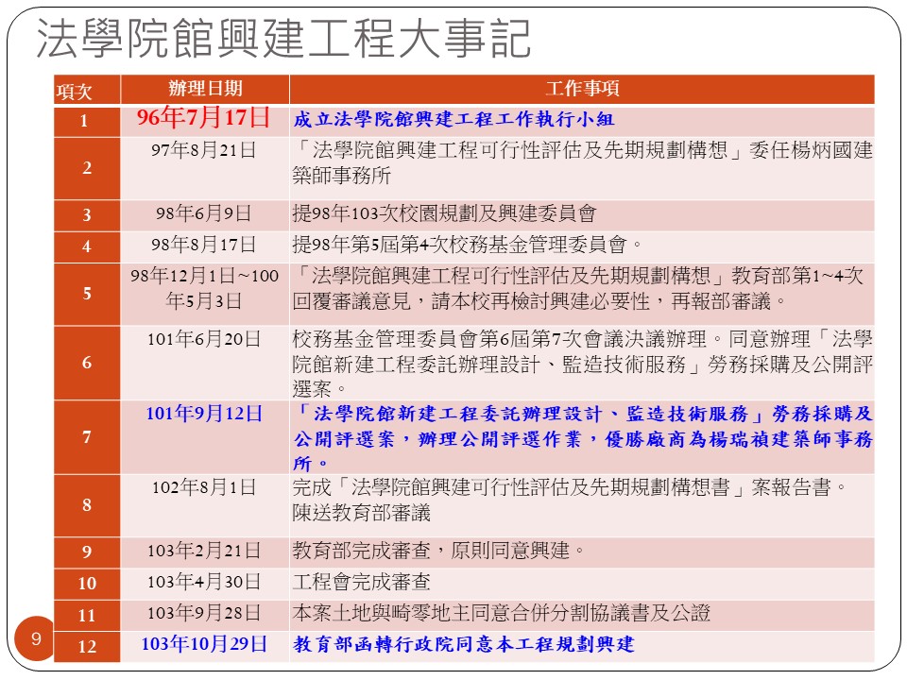Click the text 本案土地與畸零地主同意合併分割協議書及公證
The width and height of the screenshot is (907, 680).
pos(501,613)
